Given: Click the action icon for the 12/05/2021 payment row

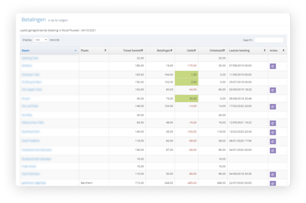Looking at the screenshot, I should pyautogui.click(x=273, y=123).
